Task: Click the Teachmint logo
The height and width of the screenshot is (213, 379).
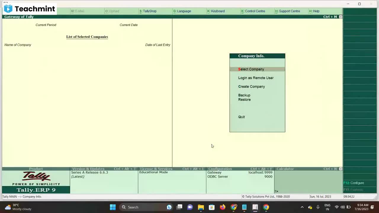Action: (29, 9)
